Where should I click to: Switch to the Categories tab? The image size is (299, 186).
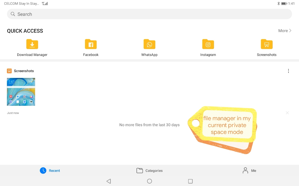point(149,171)
